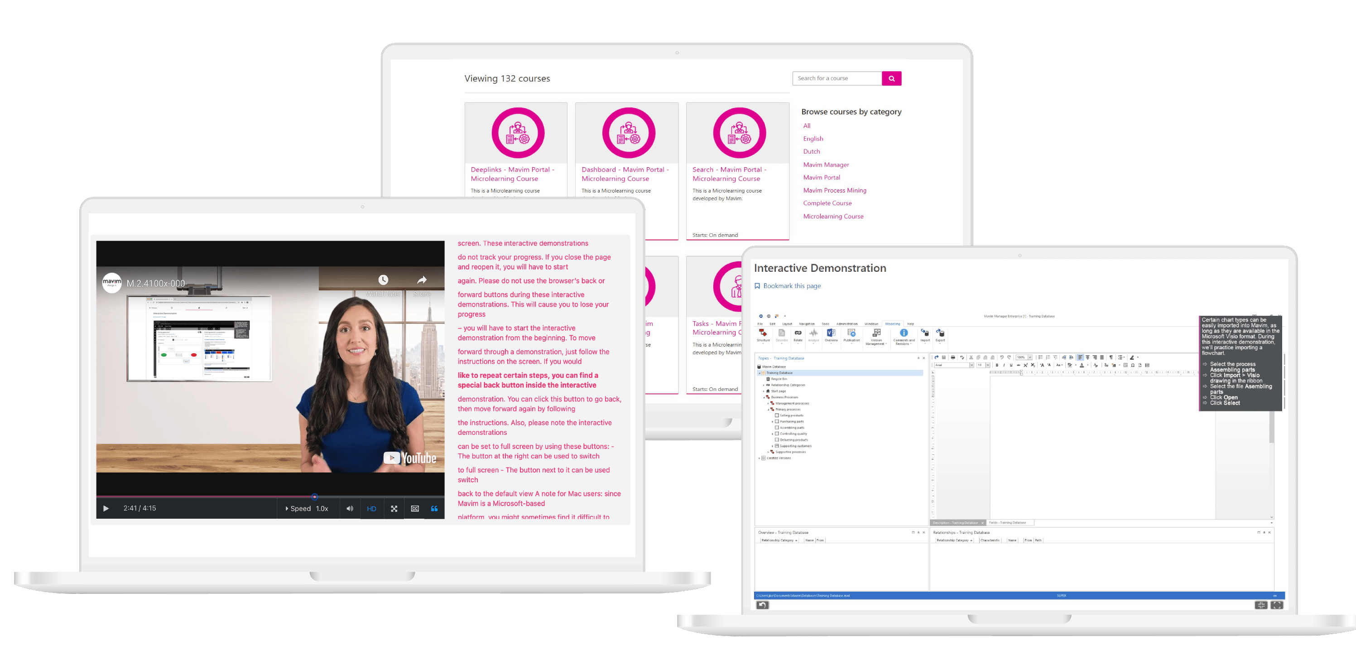1356x670 pixels.
Task: Open Mavim Process Mining category
Action: click(834, 190)
